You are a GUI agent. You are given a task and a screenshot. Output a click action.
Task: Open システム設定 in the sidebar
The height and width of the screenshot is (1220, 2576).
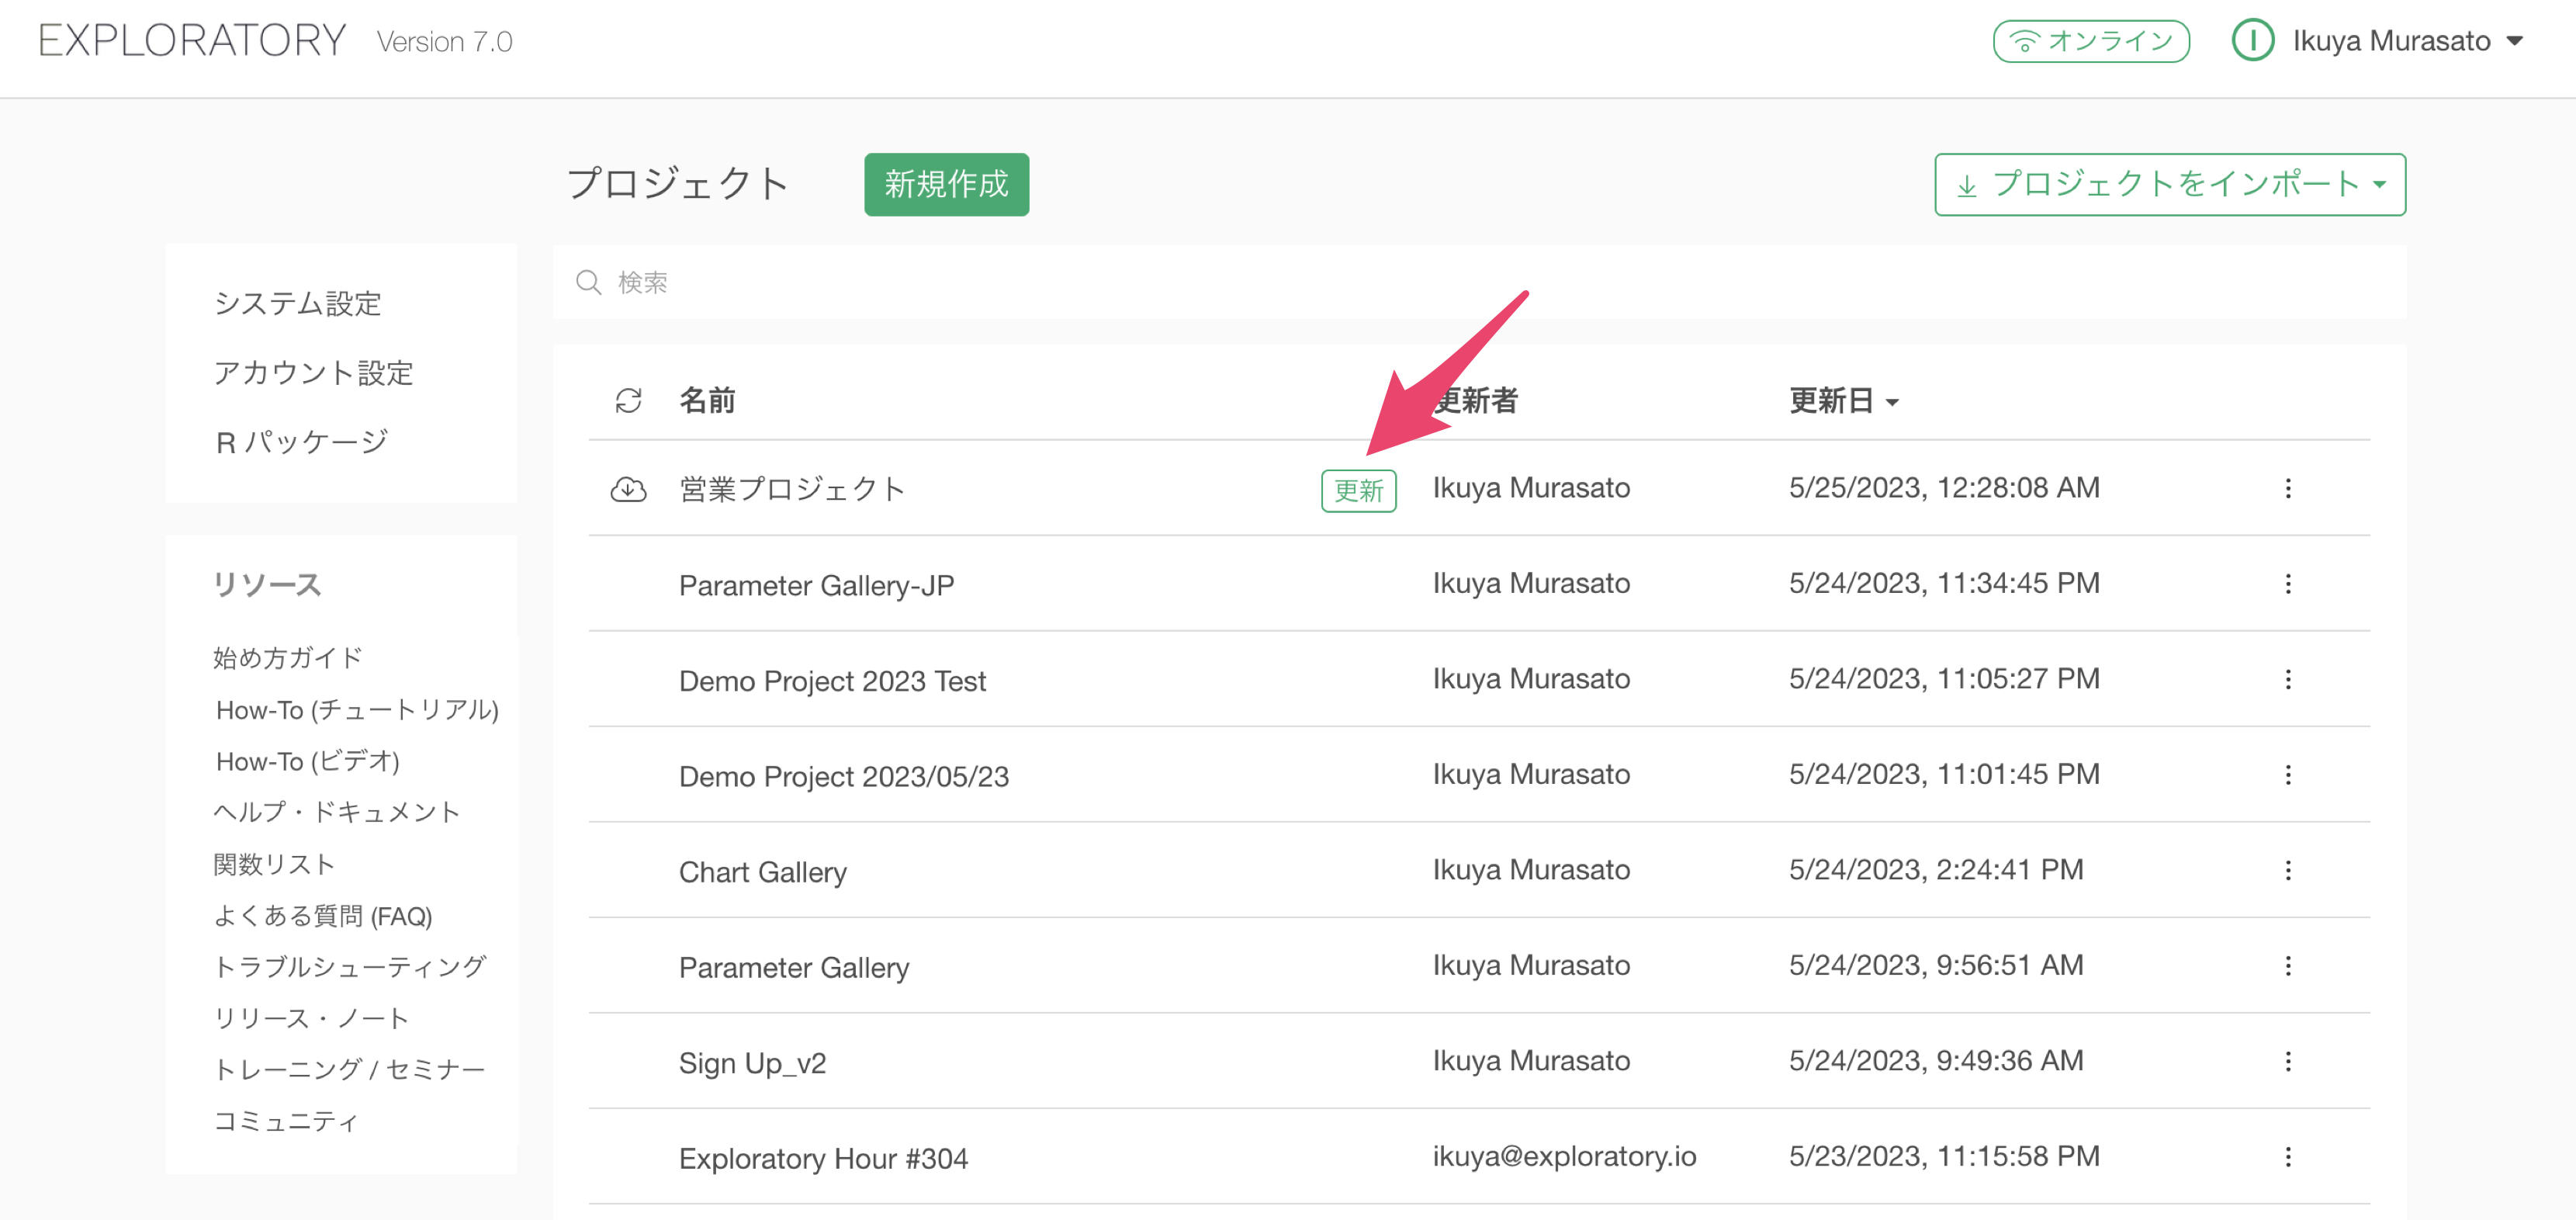297,303
